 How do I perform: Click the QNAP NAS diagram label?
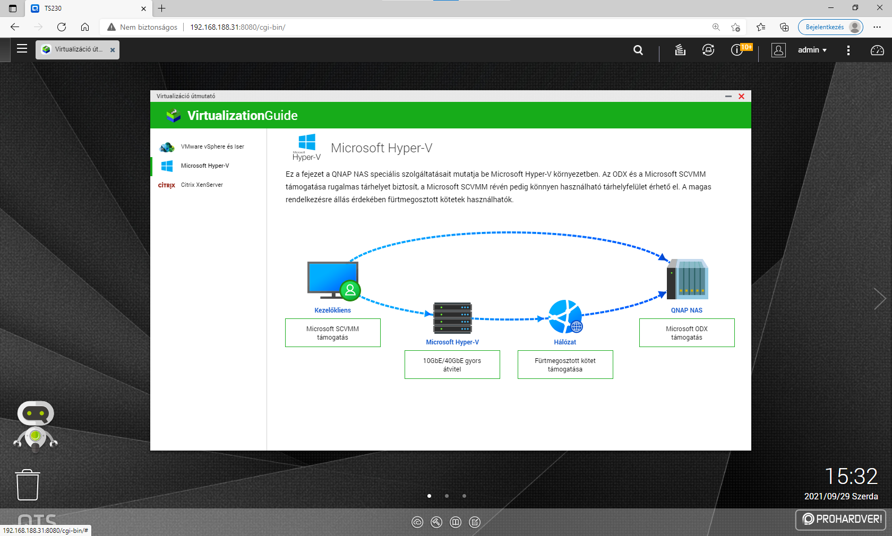point(687,310)
